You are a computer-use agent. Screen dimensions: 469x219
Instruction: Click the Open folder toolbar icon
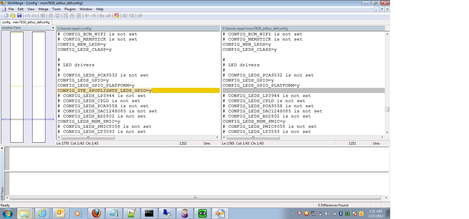[x=13, y=16]
